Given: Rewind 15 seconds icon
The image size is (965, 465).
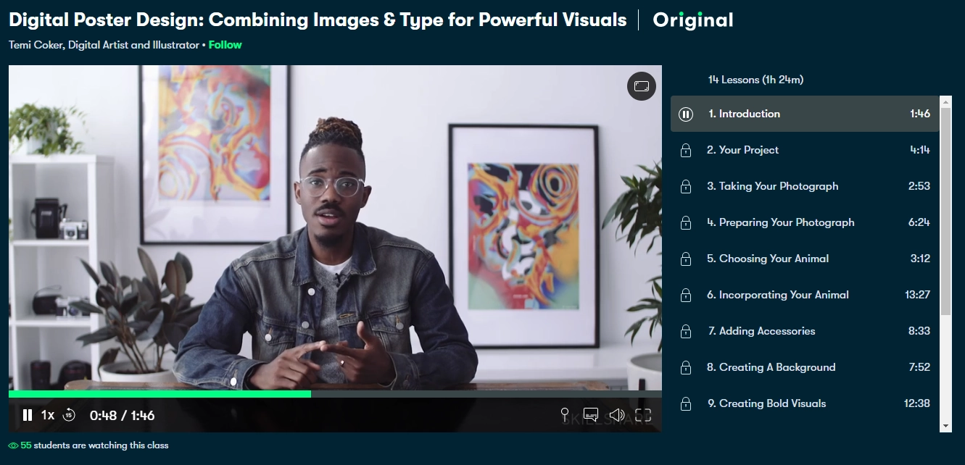Looking at the screenshot, I should coord(70,415).
